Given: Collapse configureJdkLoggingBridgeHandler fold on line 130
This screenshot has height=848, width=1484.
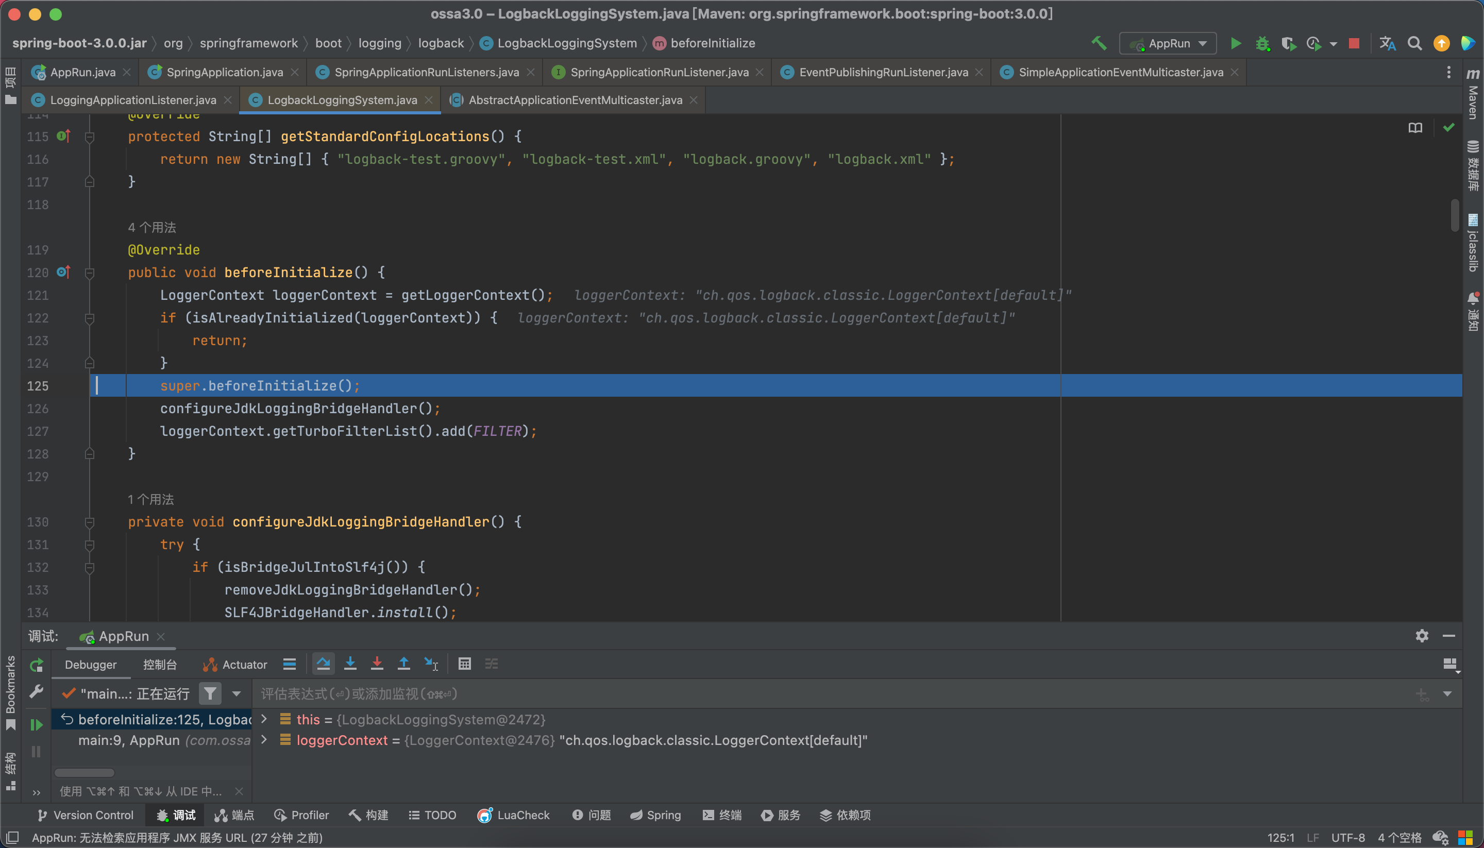Looking at the screenshot, I should (x=90, y=522).
